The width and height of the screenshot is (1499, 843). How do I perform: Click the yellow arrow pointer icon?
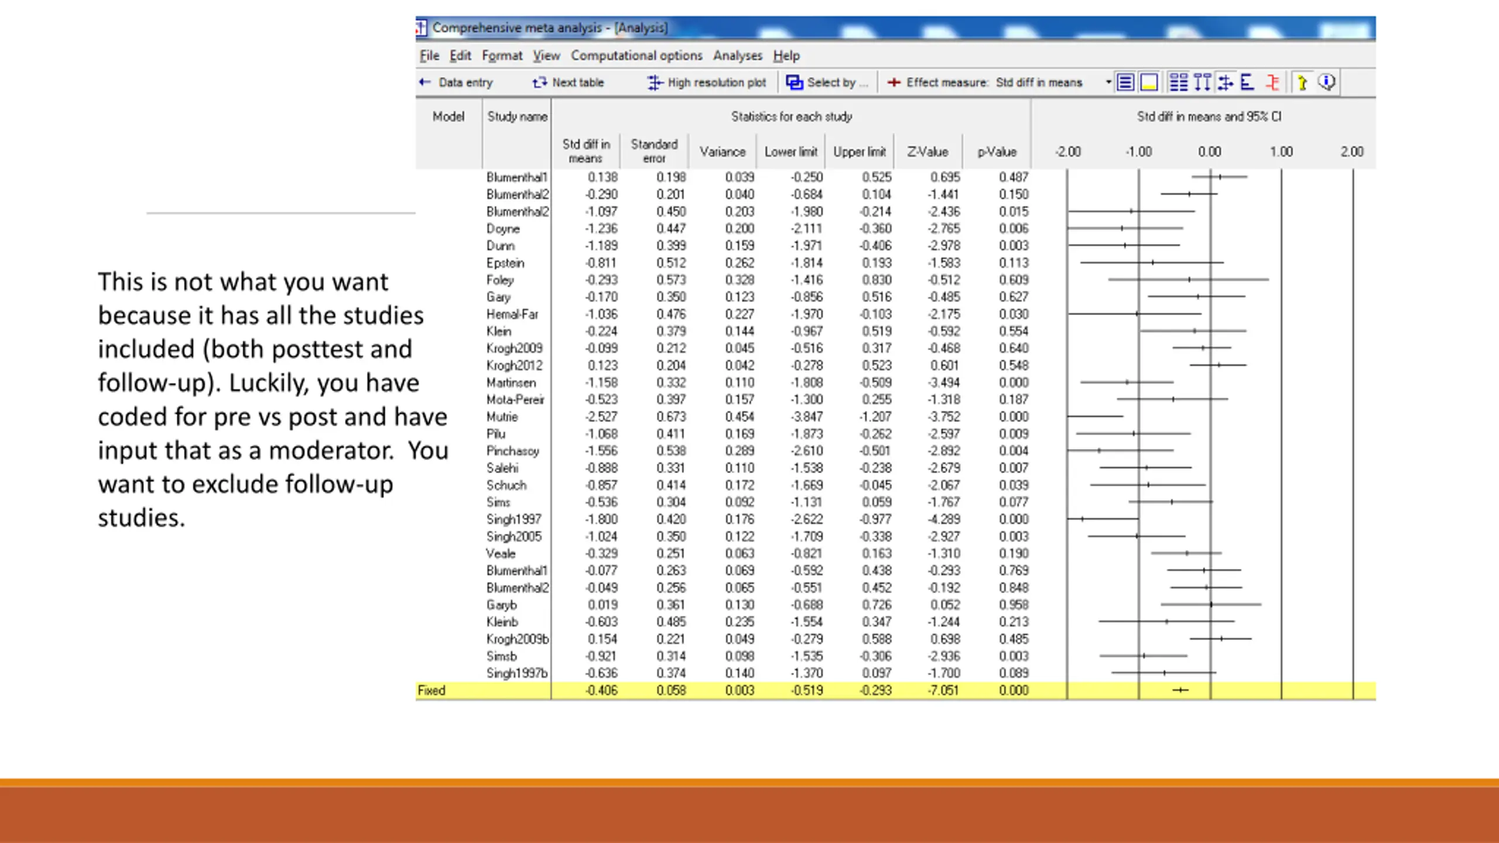click(1302, 83)
